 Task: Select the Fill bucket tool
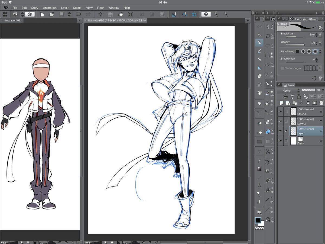(259, 132)
